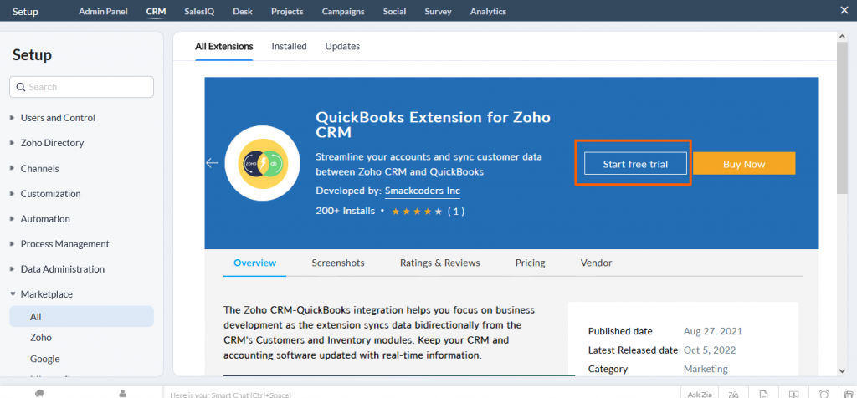Click the QuickBooks extension logo
This screenshot has width=857, height=398.
262,163
